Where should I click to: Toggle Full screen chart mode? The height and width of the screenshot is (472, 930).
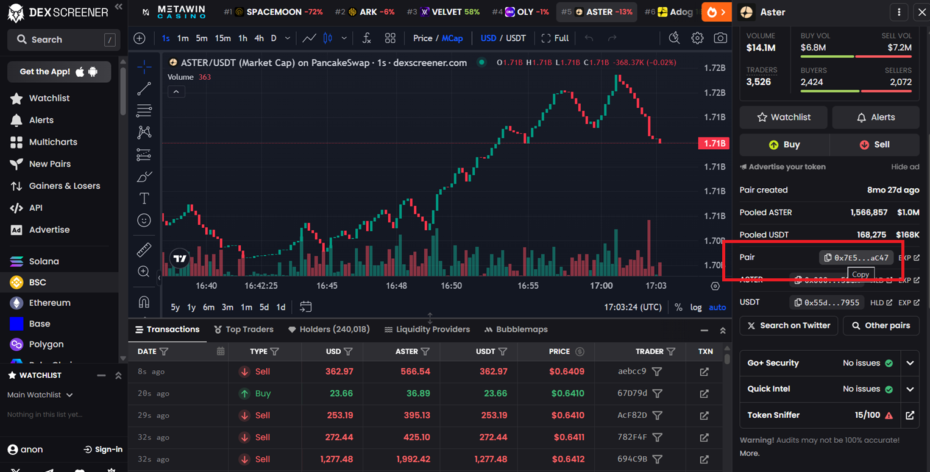tap(555, 38)
